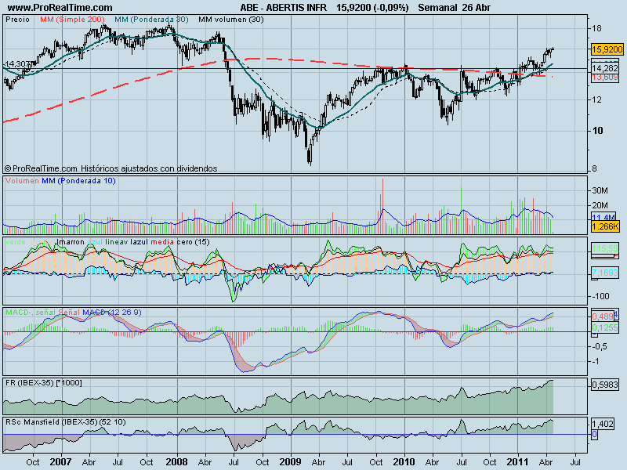627x470 pixels.
Task: Select the 14,307 horizontal line label
Action: (x=16, y=64)
